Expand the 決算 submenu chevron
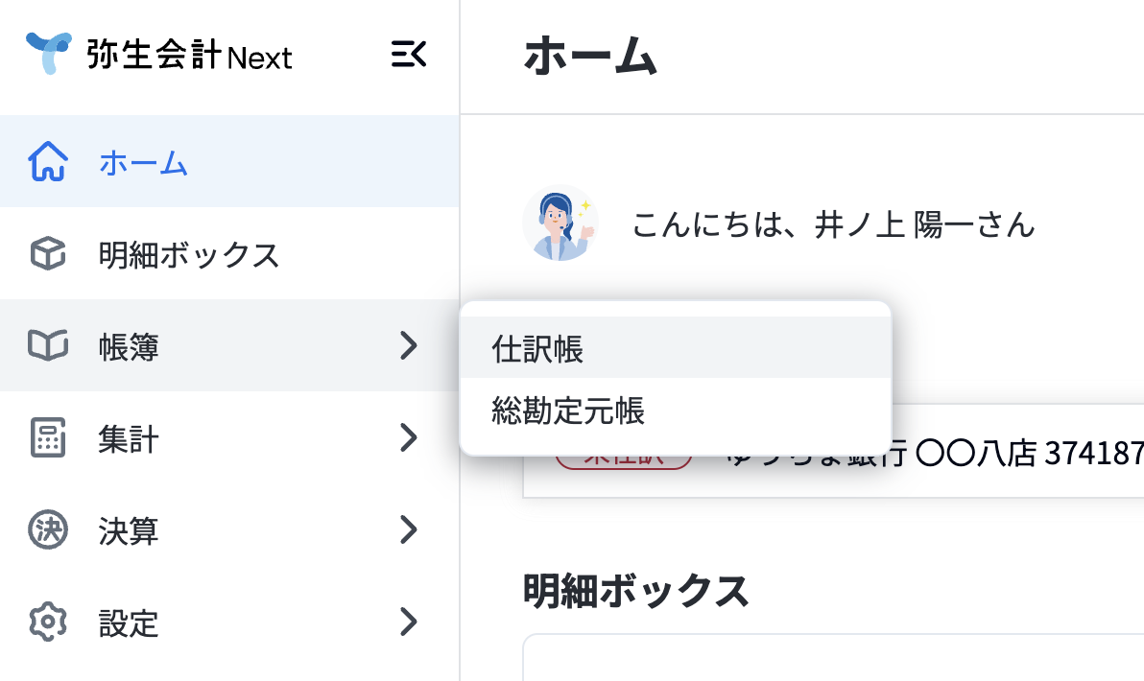Image resolution: width=1144 pixels, height=681 pixels. pos(409,529)
